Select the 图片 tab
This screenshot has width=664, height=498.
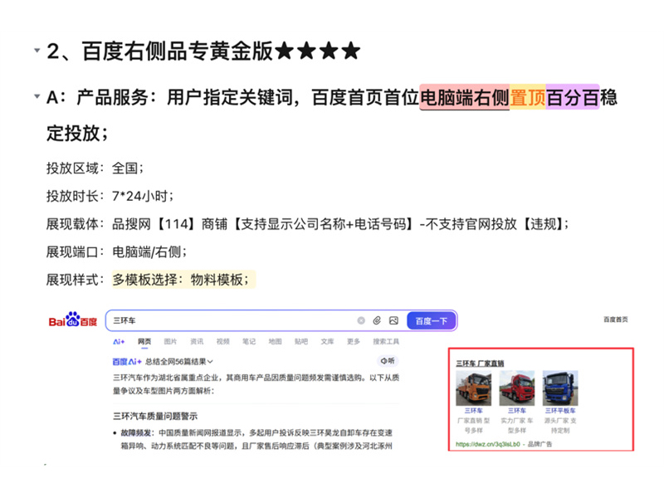(170, 341)
